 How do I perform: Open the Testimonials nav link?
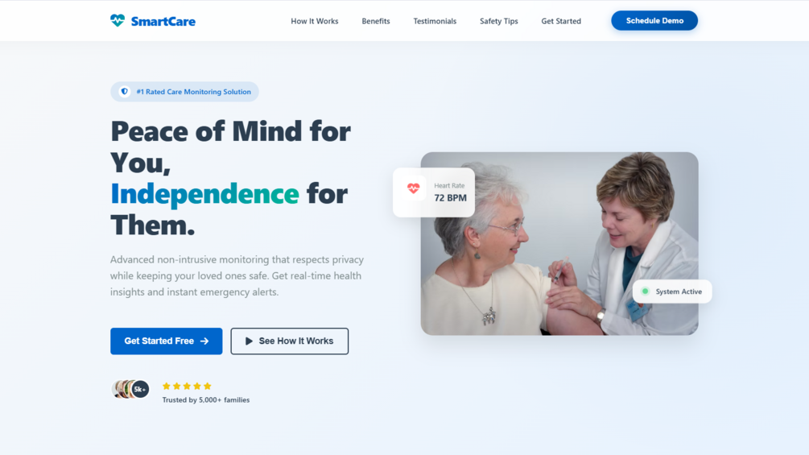[435, 21]
